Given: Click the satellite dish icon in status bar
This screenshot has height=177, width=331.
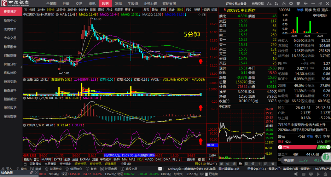Looking at the screenshot, I should (319, 174).
